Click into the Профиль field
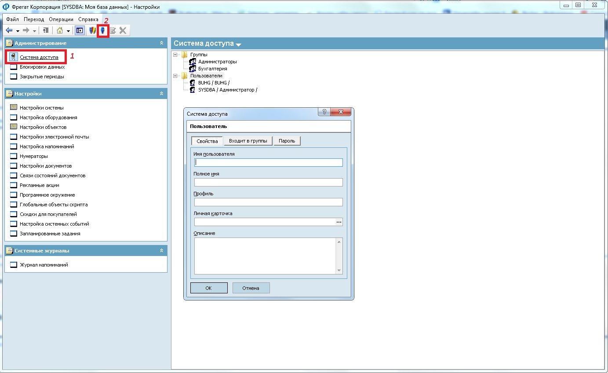This screenshot has width=608, height=373. 269,202
